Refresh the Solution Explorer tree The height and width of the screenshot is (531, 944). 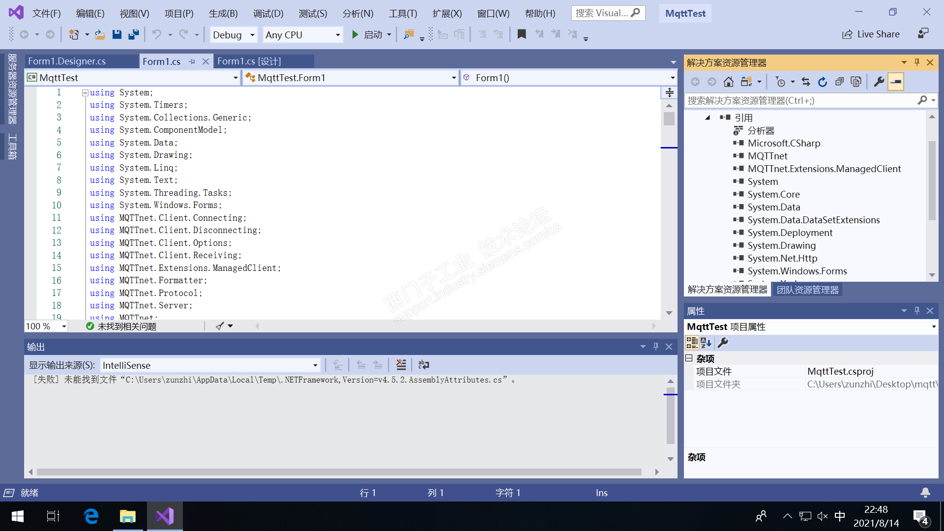(x=823, y=82)
